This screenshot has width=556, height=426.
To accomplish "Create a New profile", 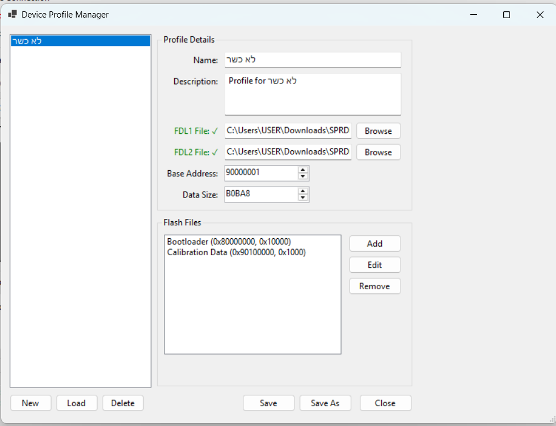I will click(31, 403).
